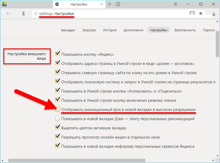This screenshot has height=163, width=220.
Task: Click the gear icon on Настройки tab
Action: pyautogui.click(x=57, y=4)
